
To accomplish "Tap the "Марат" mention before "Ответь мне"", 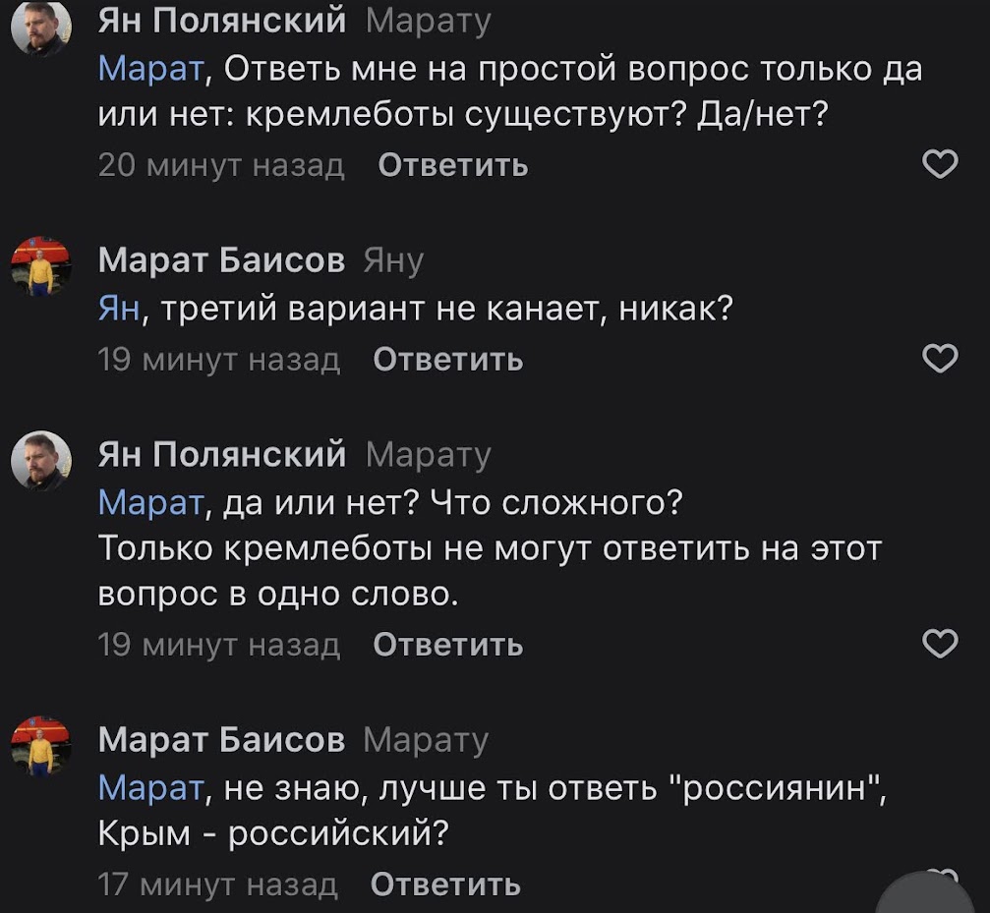I will 151,70.
